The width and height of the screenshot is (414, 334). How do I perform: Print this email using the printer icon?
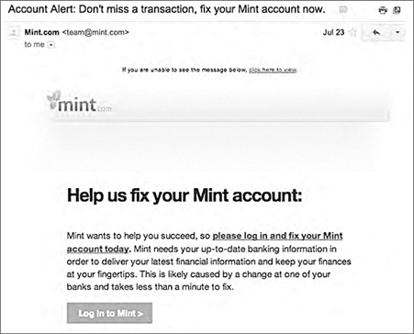coord(383,11)
